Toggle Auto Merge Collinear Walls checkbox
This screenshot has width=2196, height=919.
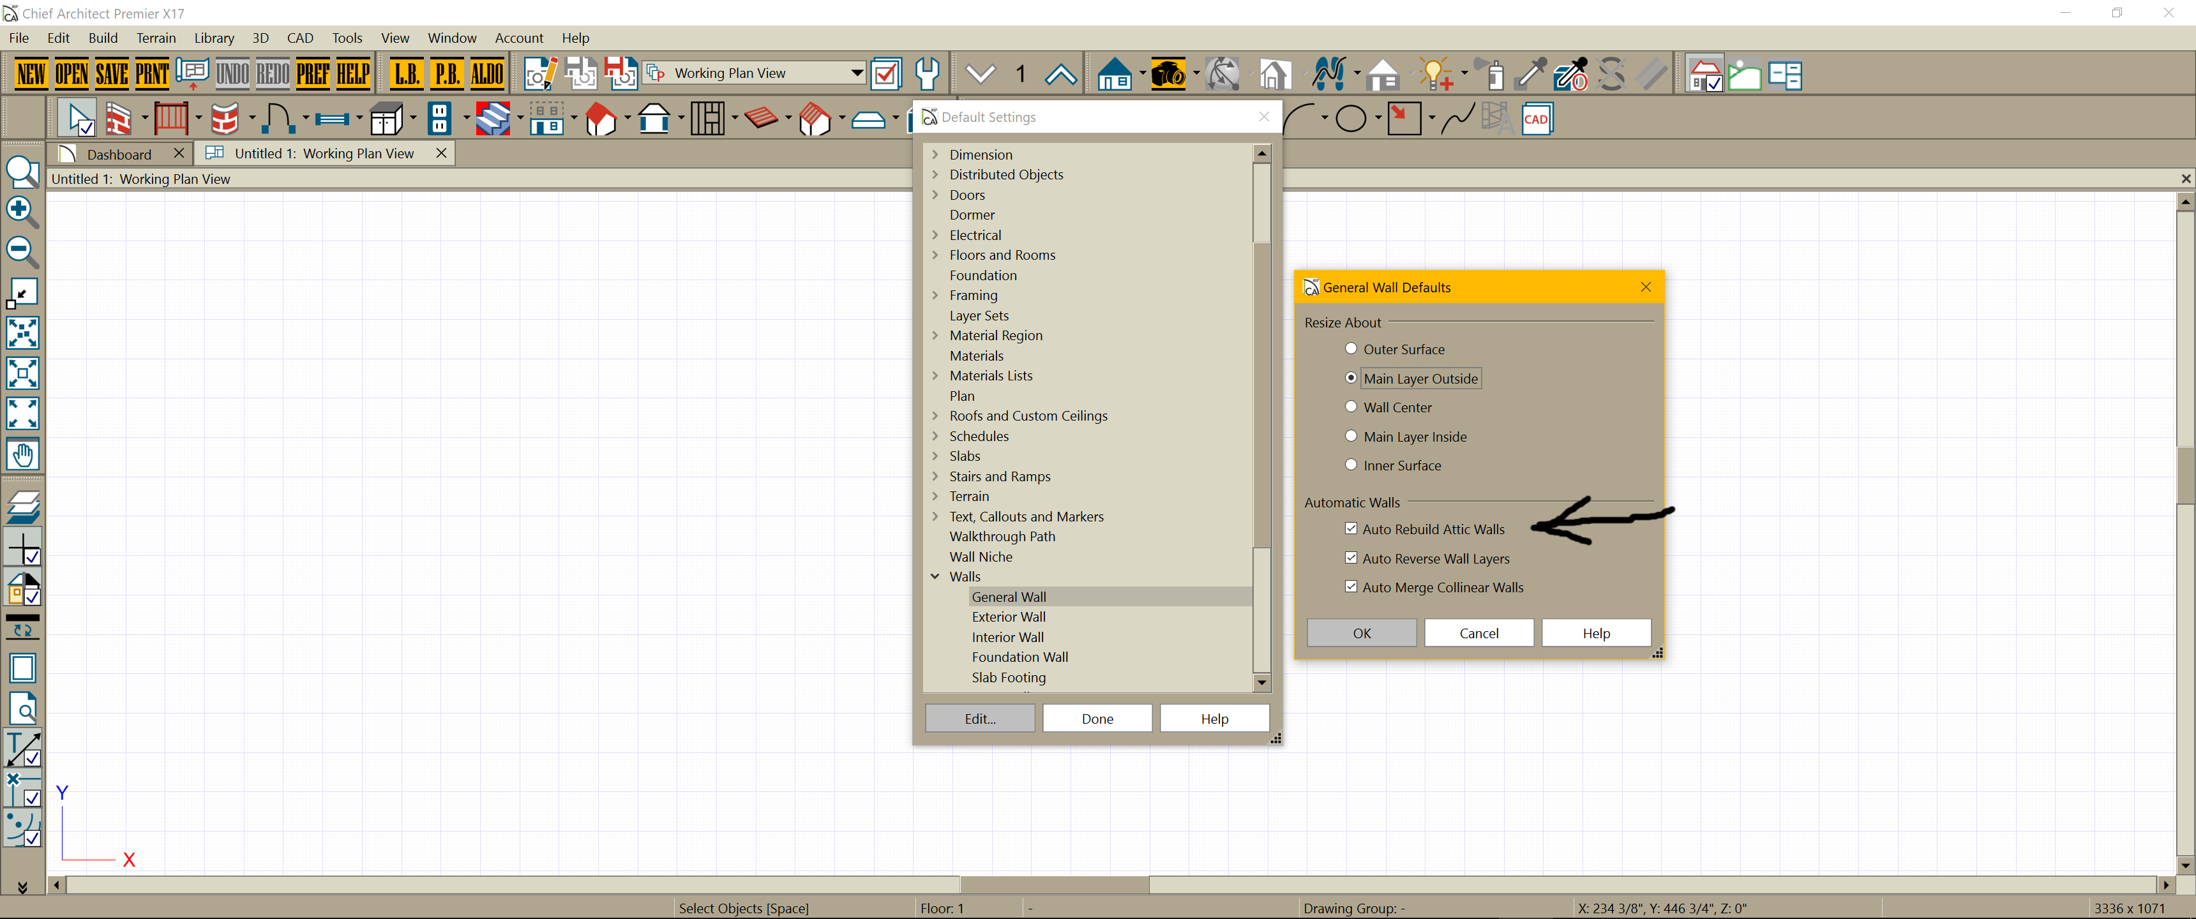(1351, 587)
